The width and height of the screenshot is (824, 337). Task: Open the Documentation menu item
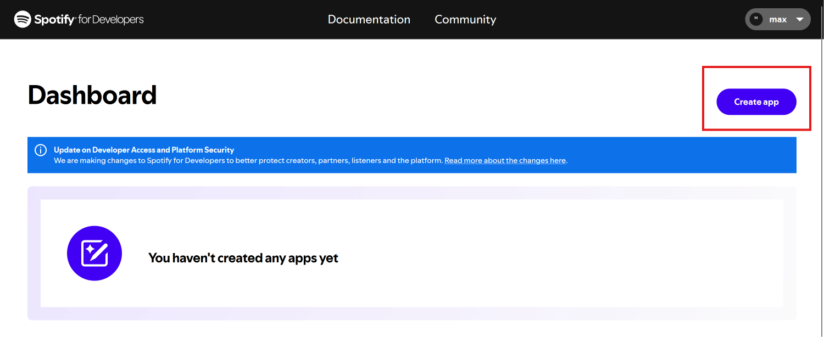pos(369,19)
